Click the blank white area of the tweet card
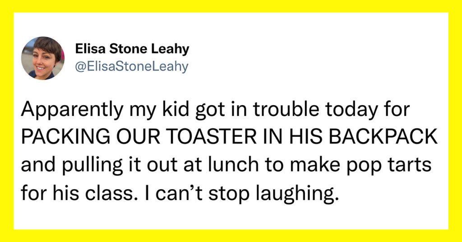Screen dimensions: 462x242 pos(324,59)
